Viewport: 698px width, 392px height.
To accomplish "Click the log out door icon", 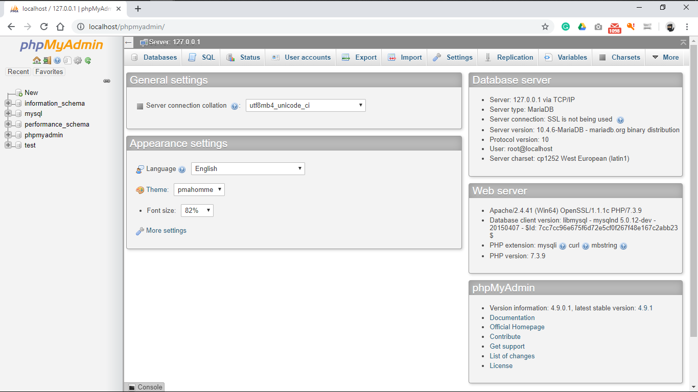I will pyautogui.click(x=47, y=60).
